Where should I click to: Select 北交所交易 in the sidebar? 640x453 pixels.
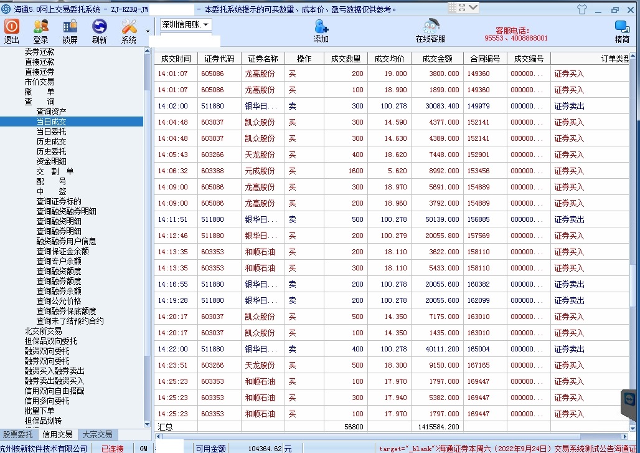pos(43,331)
